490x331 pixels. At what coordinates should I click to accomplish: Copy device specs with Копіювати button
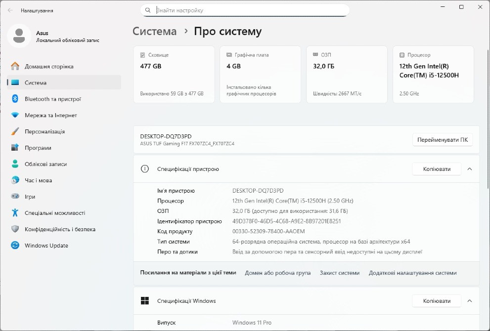coord(436,168)
